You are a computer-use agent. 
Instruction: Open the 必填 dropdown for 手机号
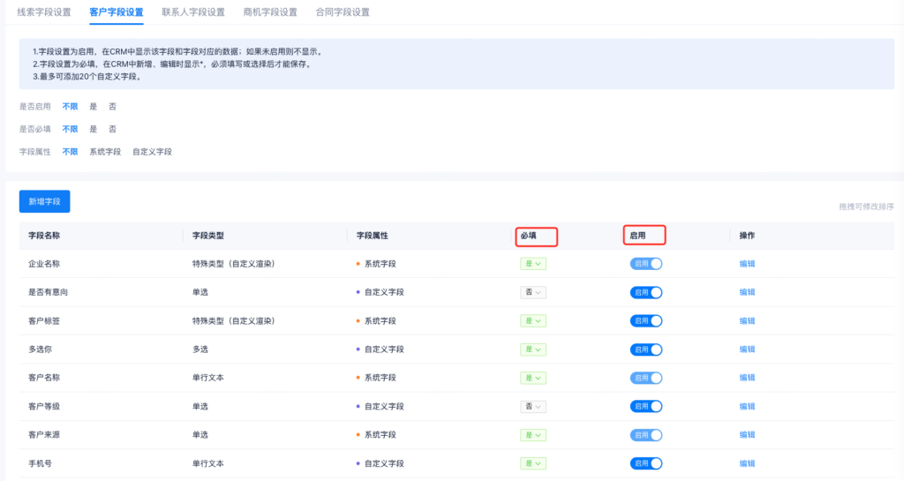coord(532,463)
